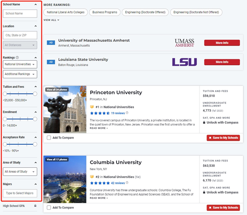Open the Additional Rankings dropdown
Viewport: 247px width, 215px height.
click(20, 74)
